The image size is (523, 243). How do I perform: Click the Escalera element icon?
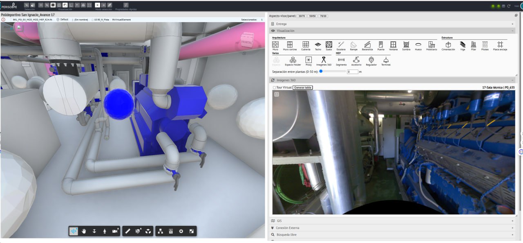[341, 45]
